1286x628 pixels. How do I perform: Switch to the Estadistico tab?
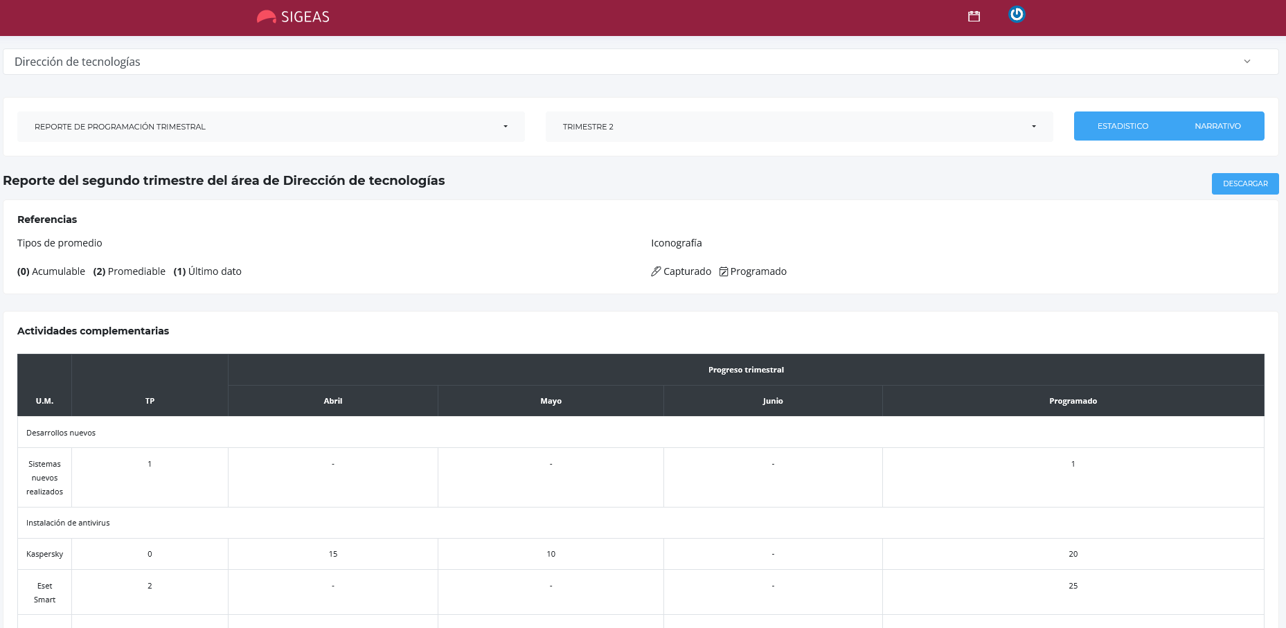(1123, 126)
